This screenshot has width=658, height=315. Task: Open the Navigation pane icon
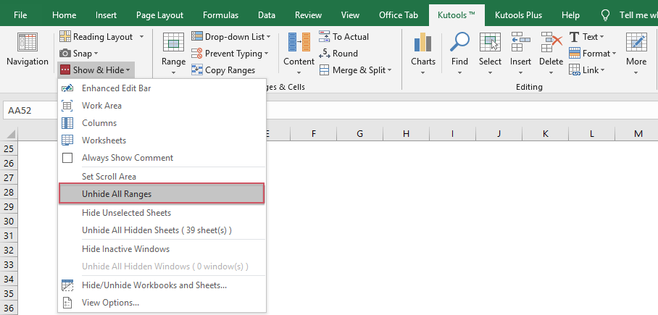coord(28,43)
